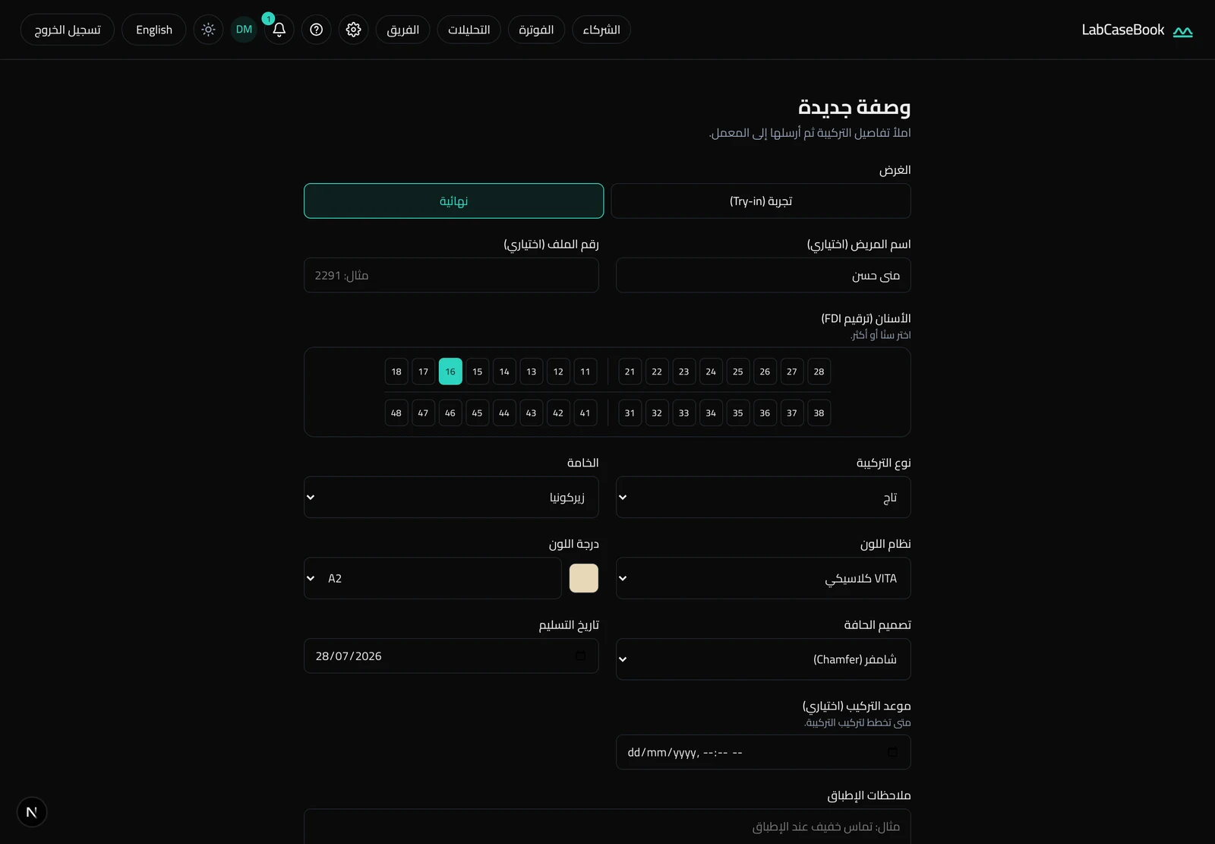Go to the التحليلات nav item
Screen dimensions: 1215x844
click(x=469, y=30)
